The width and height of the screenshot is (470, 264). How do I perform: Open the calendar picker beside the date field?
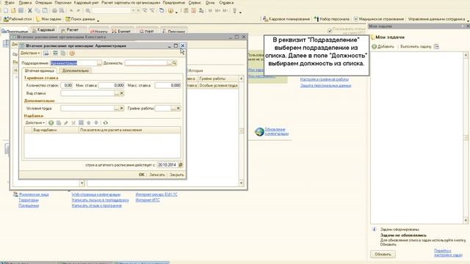tap(181, 165)
